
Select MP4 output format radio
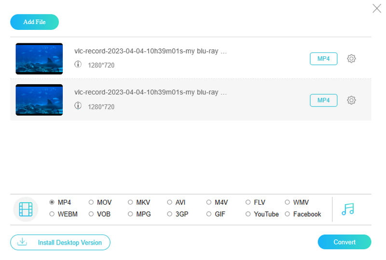tap(52, 202)
